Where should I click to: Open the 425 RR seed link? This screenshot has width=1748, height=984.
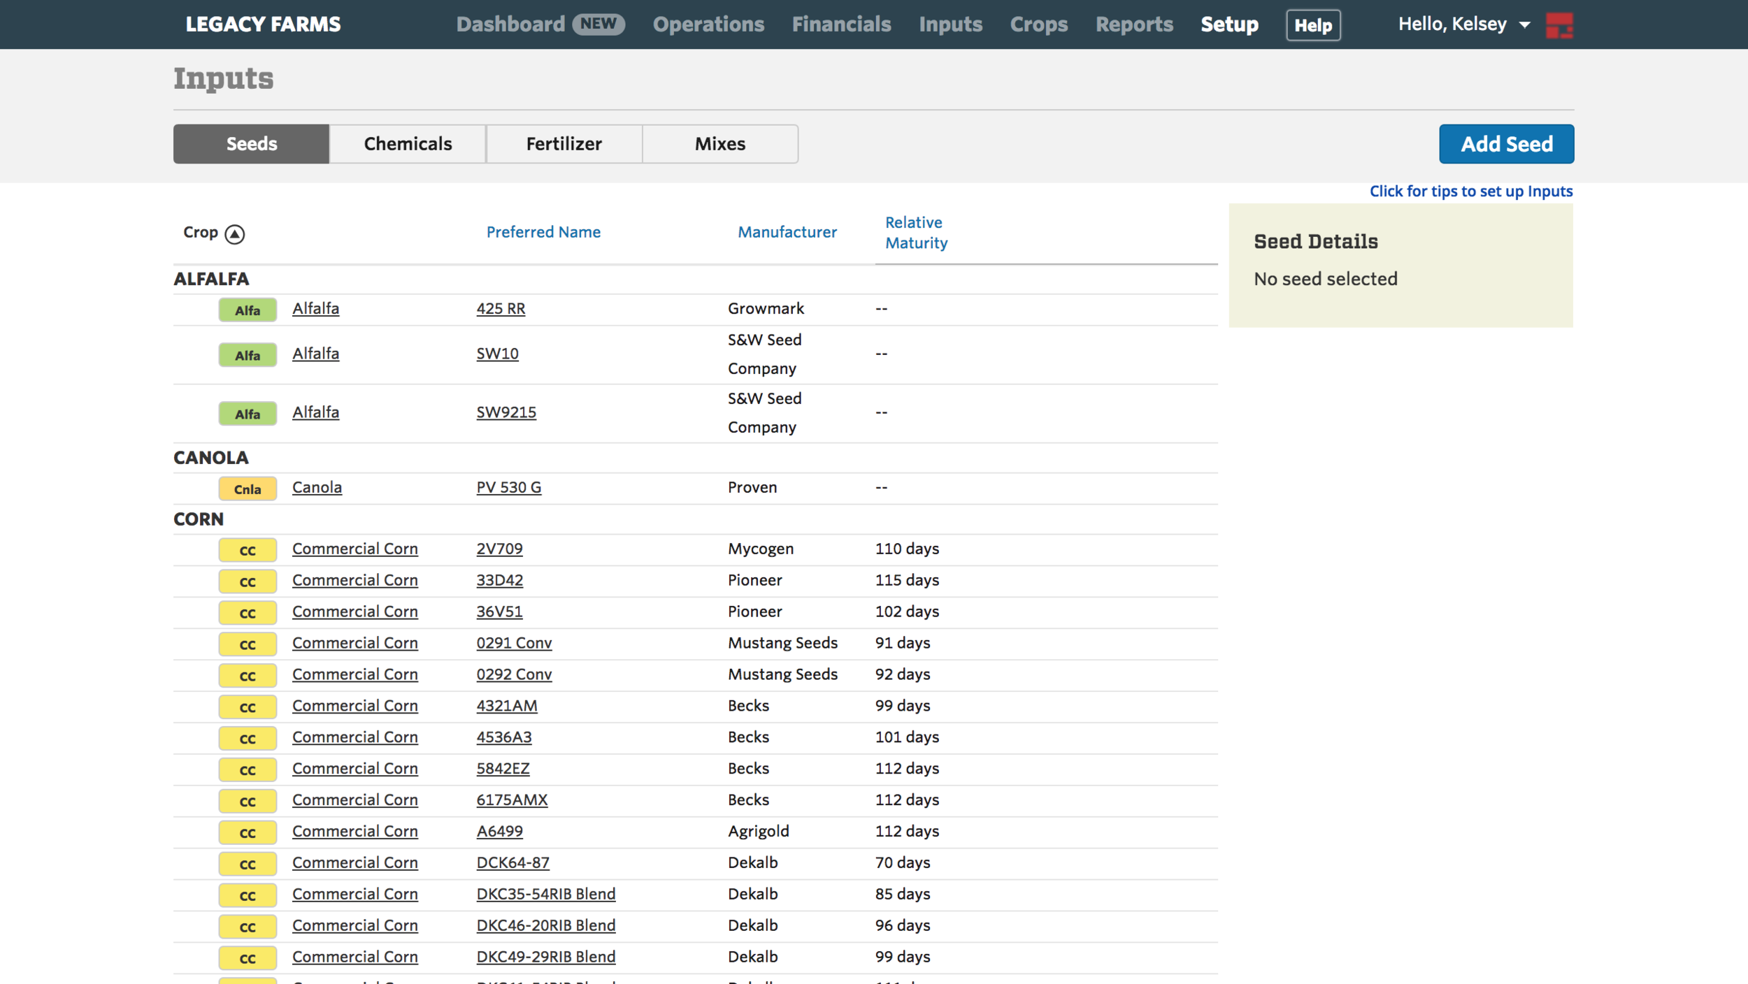(501, 309)
